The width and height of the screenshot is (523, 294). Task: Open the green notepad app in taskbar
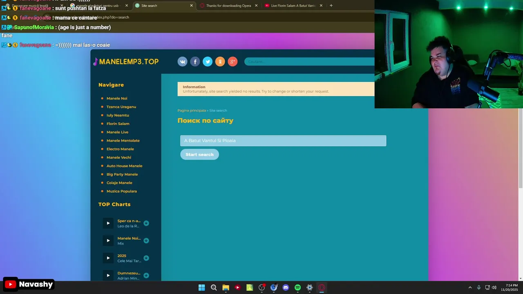coord(250,287)
